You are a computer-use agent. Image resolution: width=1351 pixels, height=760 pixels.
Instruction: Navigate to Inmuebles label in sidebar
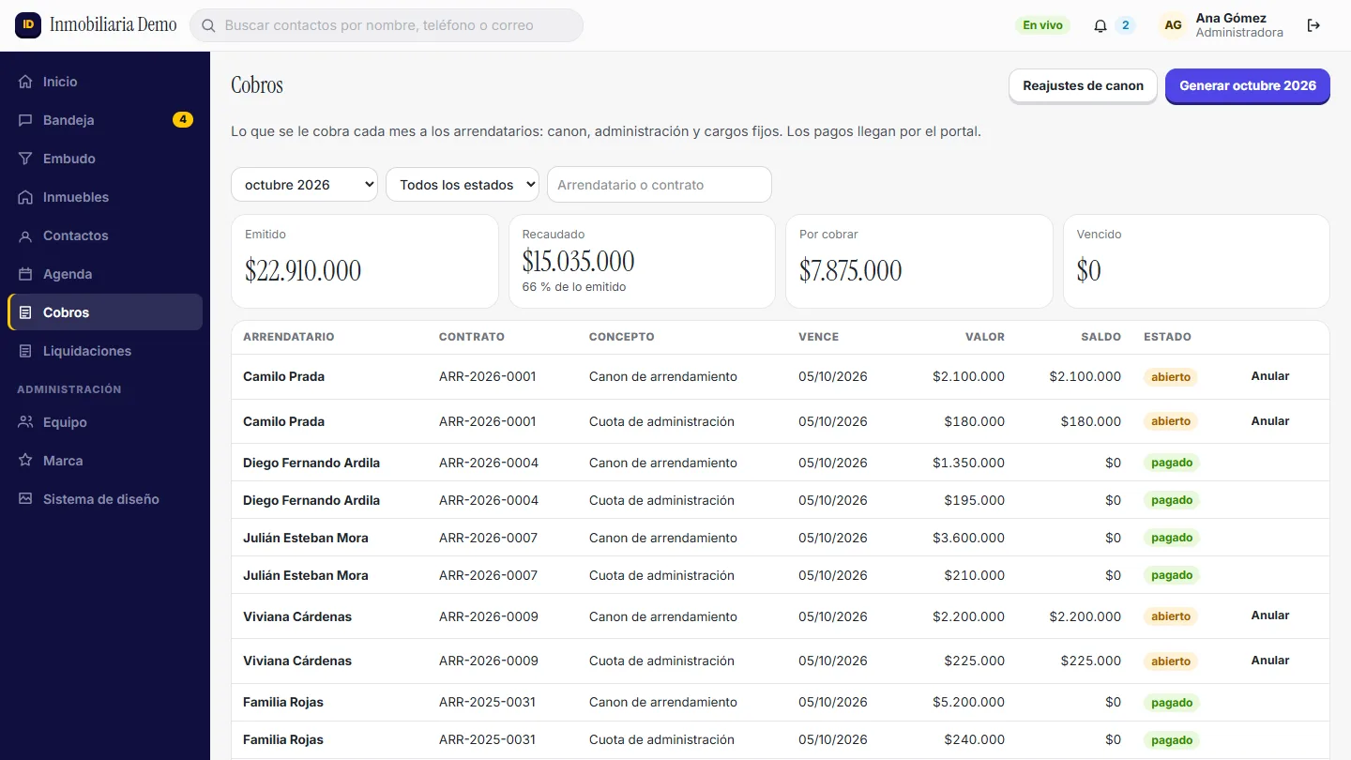[x=76, y=197]
